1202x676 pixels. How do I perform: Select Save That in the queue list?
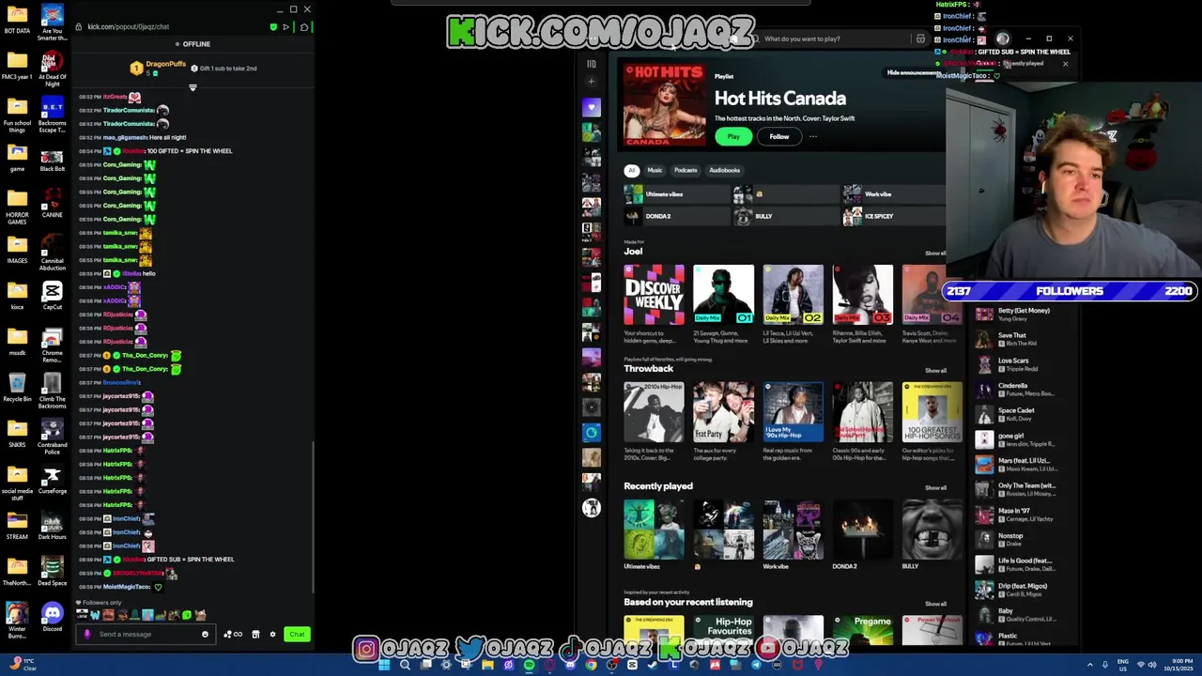coord(1024,339)
